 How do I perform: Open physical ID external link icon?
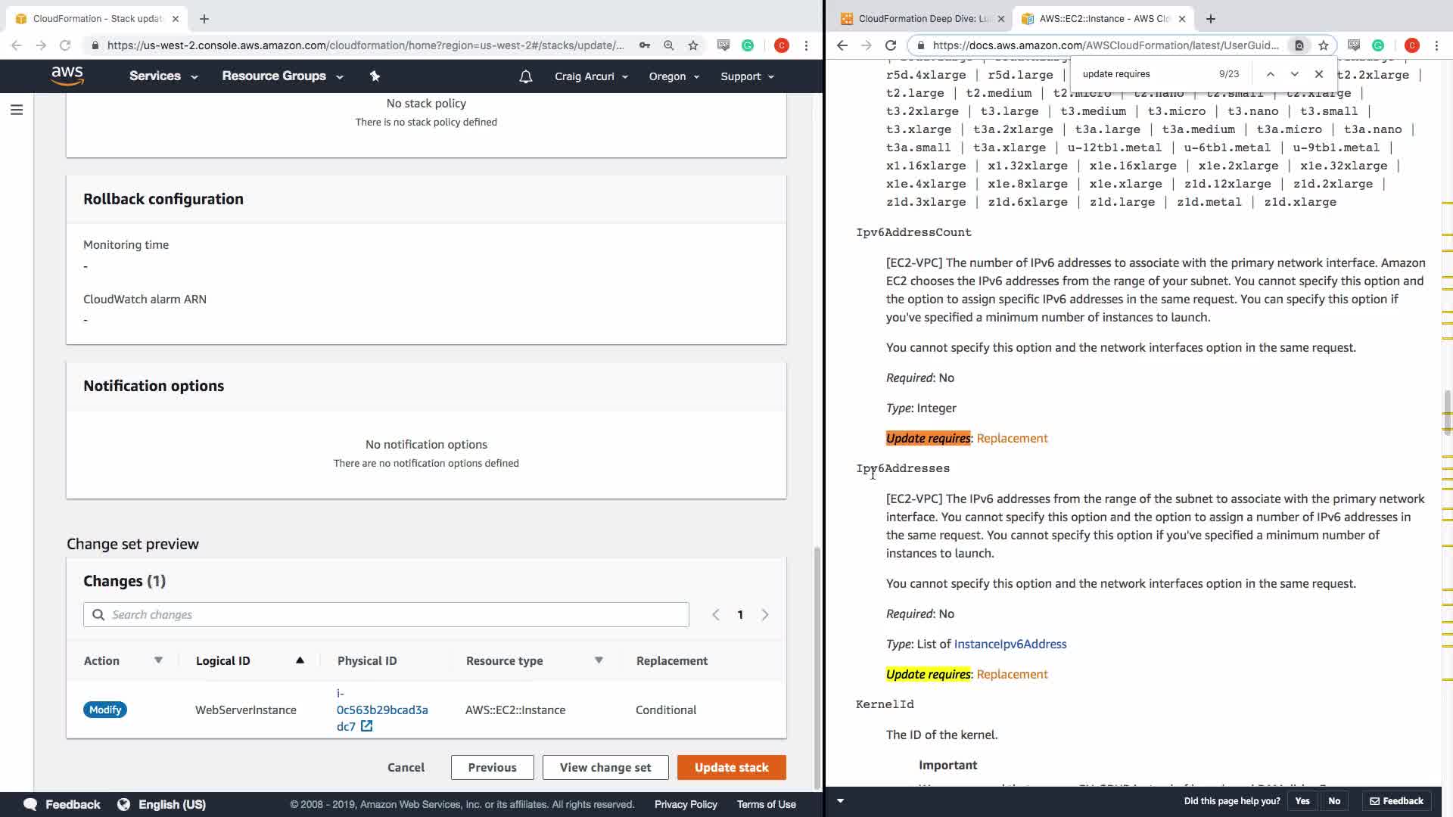pyautogui.click(x=367, y=726)
